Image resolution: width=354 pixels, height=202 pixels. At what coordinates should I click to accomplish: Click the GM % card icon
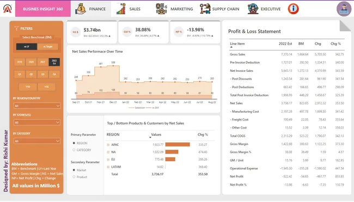click(x=127, y=32)
